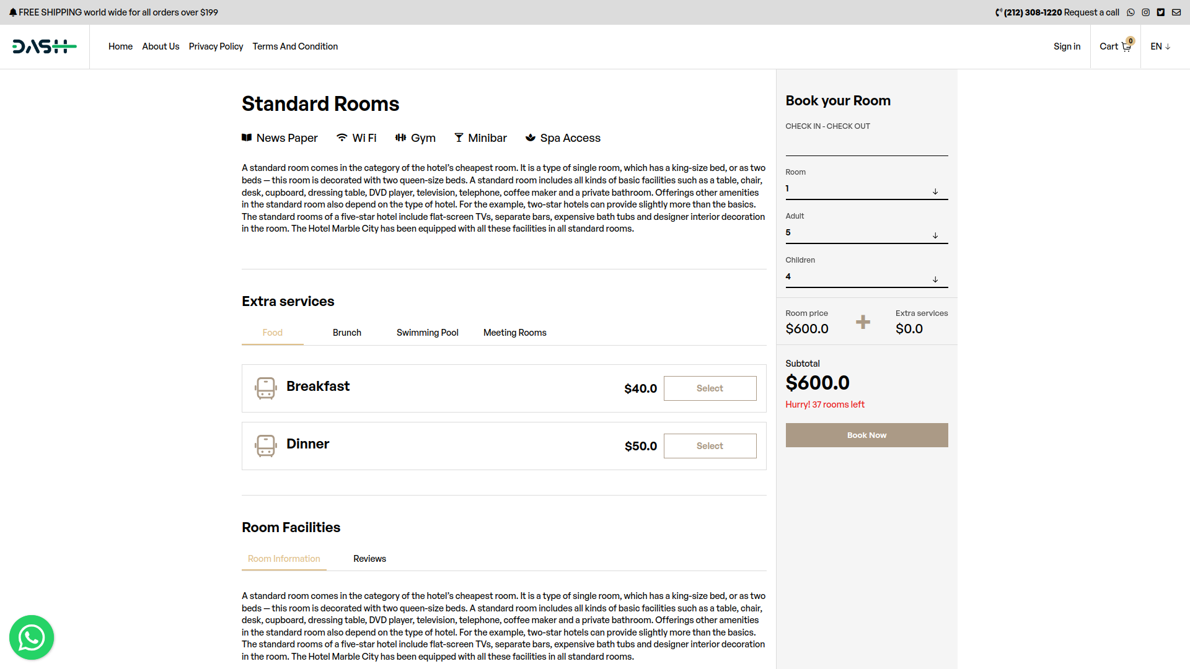
Task: Open the Reviews tab
Action: pyautogui.click(x=369, y=559)
